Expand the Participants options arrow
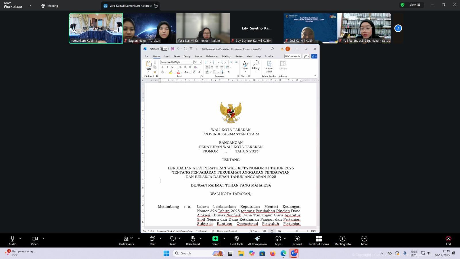460x259 pixels. coord(139,239)
